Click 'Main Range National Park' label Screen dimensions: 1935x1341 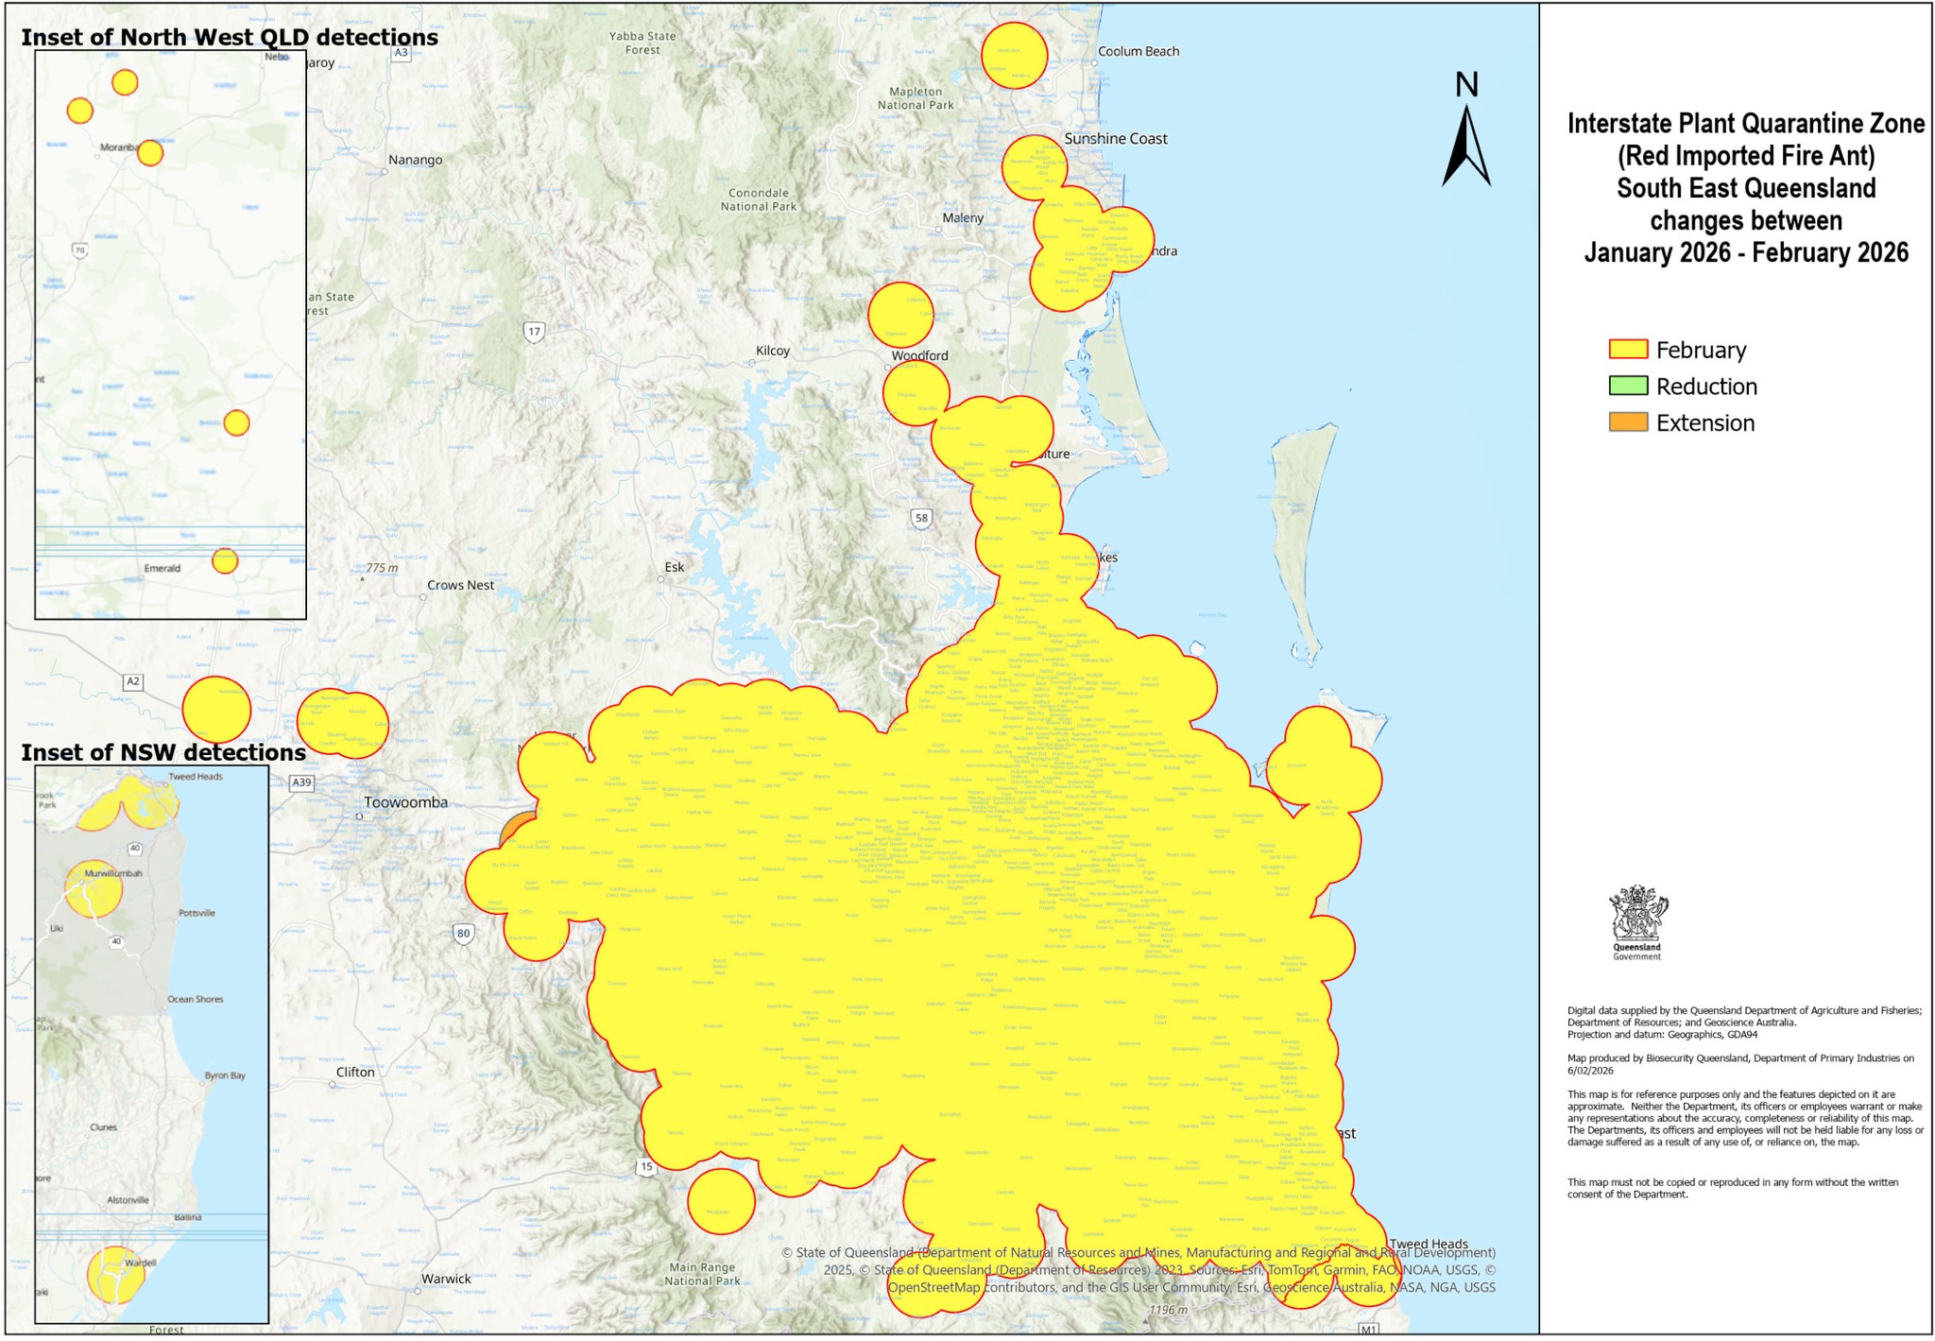(702, 1275)
